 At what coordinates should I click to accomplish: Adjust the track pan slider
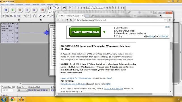7,39
